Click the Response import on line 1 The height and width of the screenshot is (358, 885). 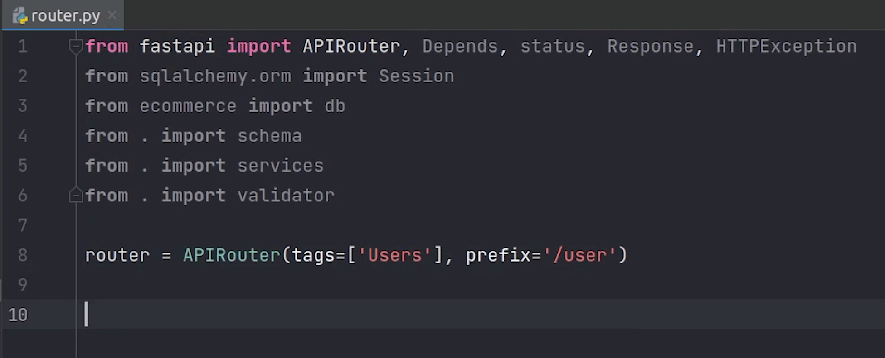pyautogui.click(x=650, y=46)
